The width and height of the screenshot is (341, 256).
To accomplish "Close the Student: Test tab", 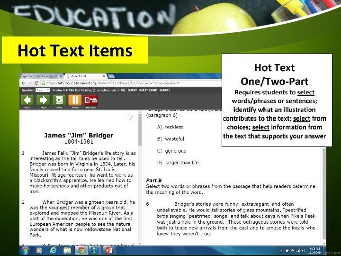I will click(104, 76).
